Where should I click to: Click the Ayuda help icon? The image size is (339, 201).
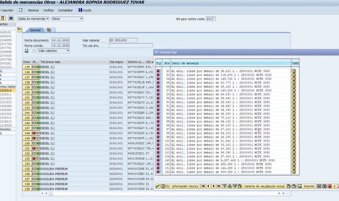click(x=80, y=10)
